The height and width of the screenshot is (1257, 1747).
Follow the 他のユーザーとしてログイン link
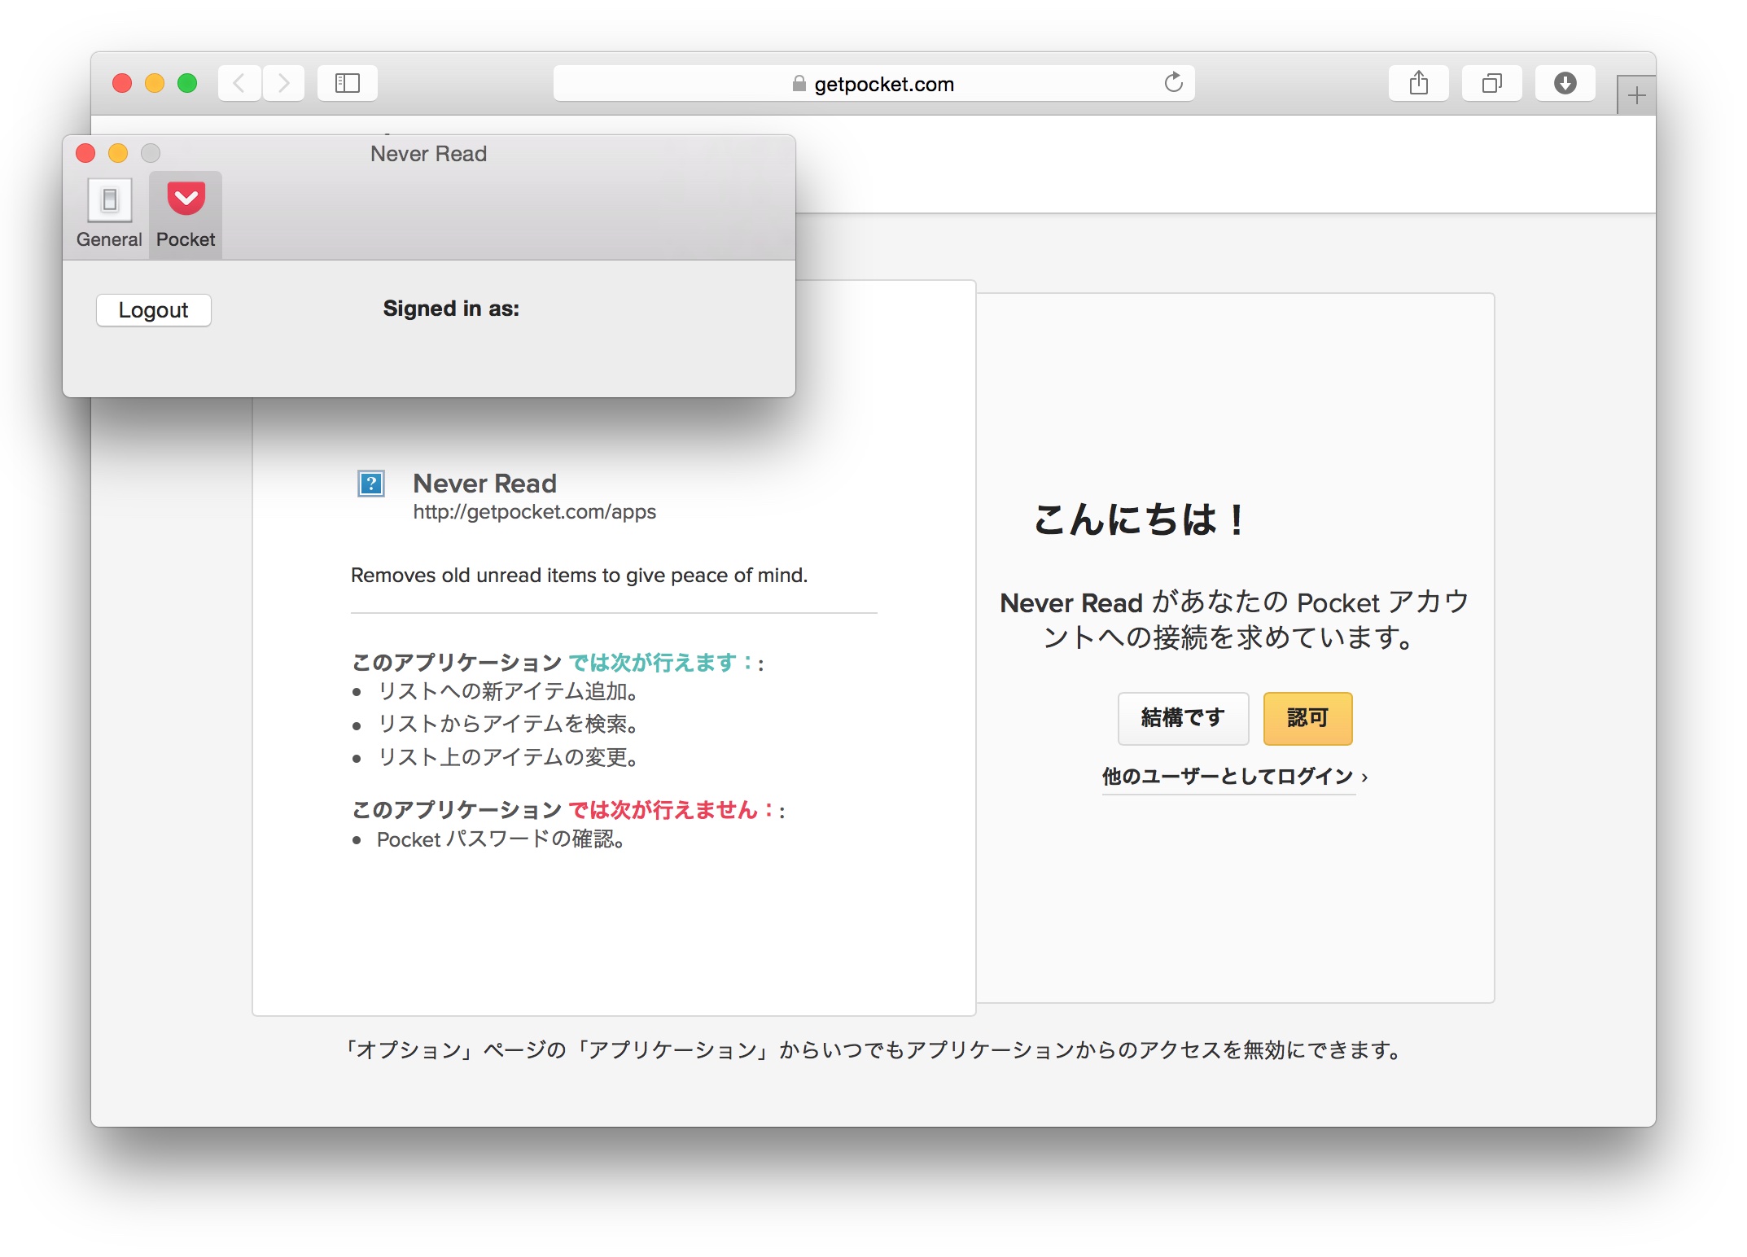[x=1228, y=777]
